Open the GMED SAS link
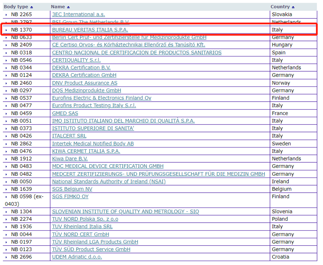The height and width of the screenshot is (265, 323). (65, 113)
